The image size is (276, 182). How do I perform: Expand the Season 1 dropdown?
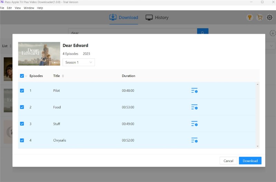click(x=79, y=62)
